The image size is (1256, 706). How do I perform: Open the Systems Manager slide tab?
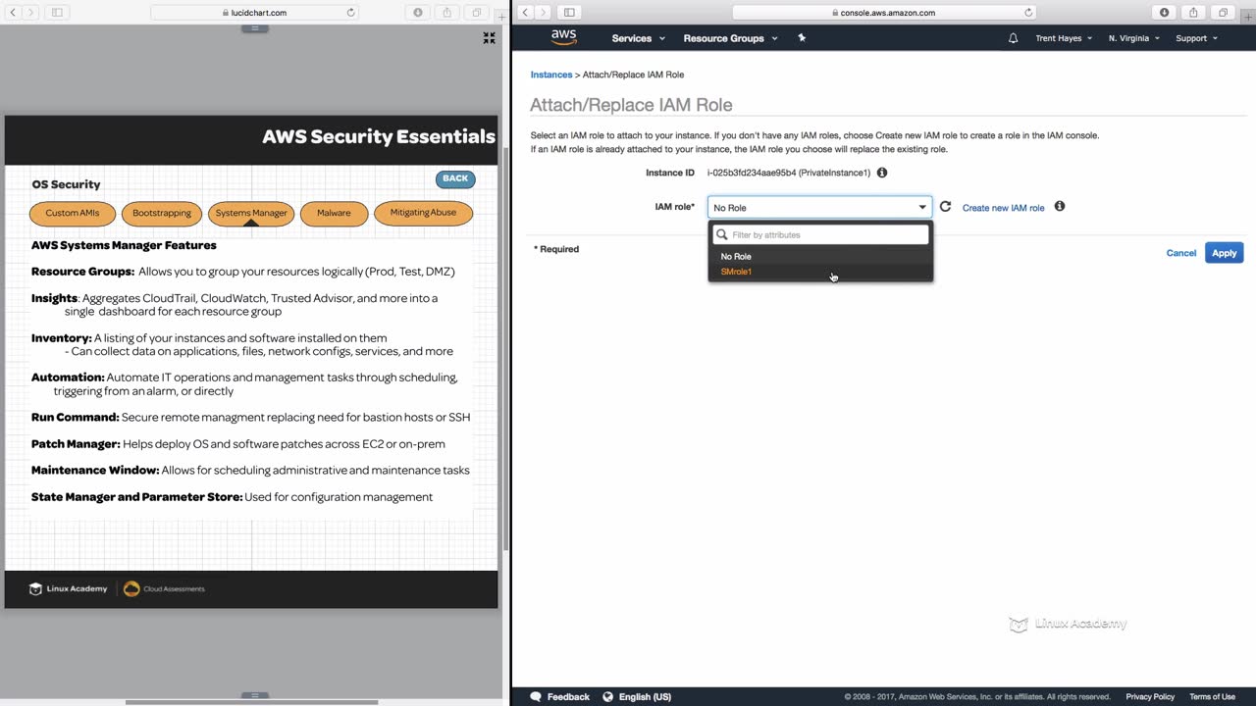[x=251, y=213]
